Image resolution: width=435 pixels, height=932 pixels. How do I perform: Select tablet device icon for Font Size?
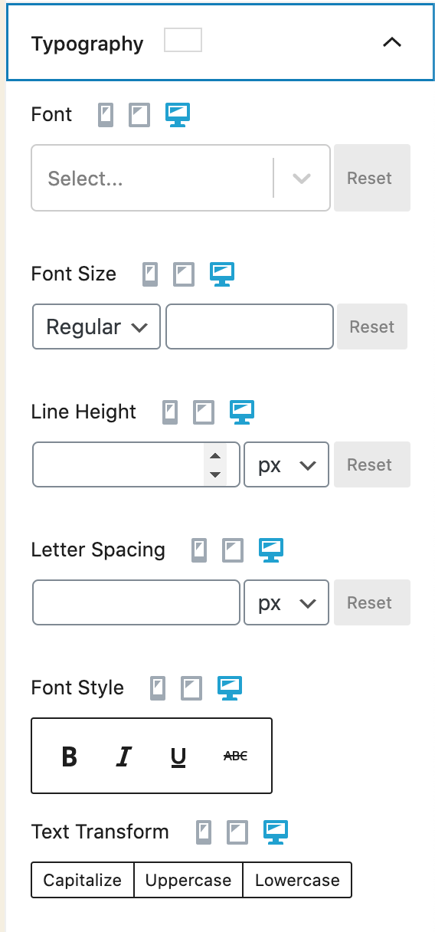tap(184, 274)
